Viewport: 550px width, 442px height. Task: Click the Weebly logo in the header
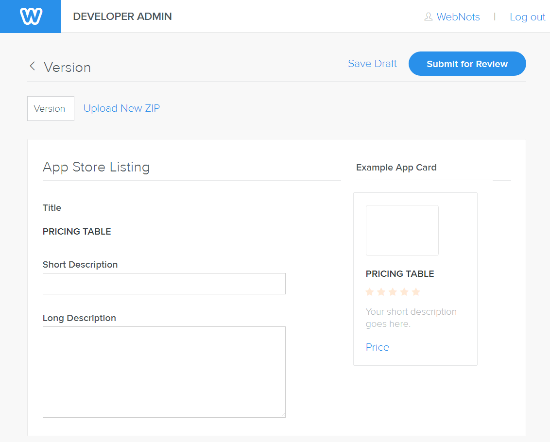[x=31, y=17]
